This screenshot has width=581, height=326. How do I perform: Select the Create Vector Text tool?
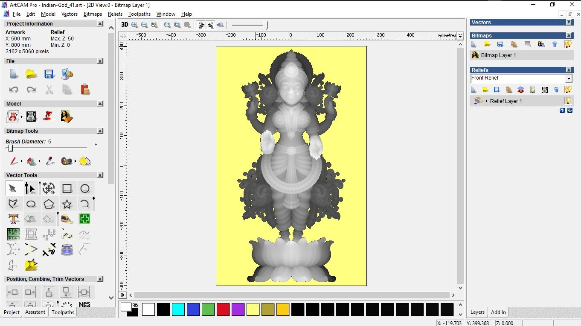click(x=14, y=219)
